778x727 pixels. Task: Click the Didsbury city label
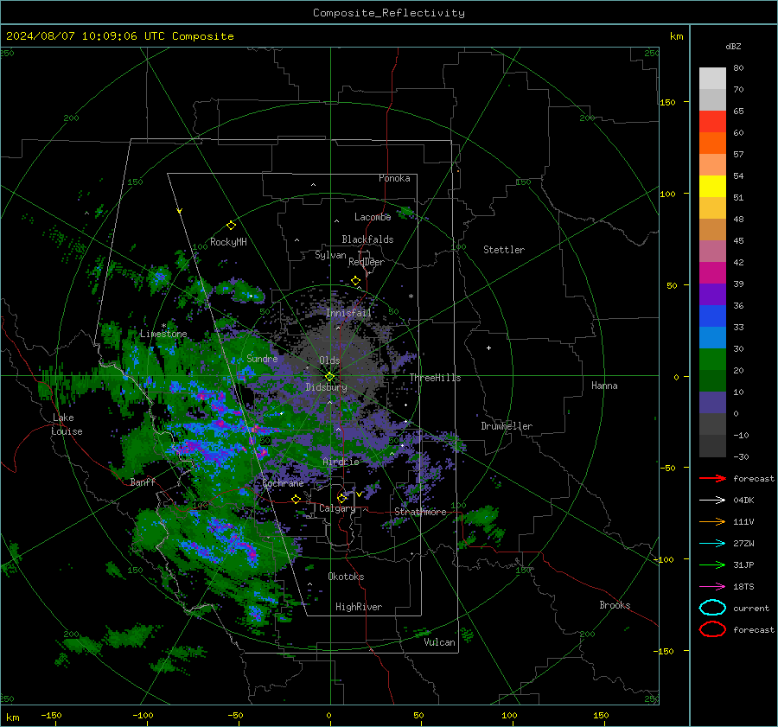[327, 387]
